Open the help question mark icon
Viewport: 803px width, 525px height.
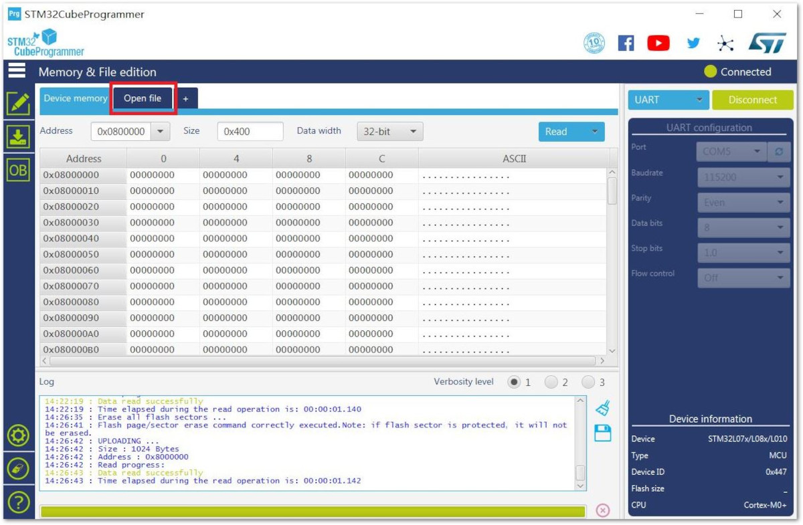click(18, 502)
